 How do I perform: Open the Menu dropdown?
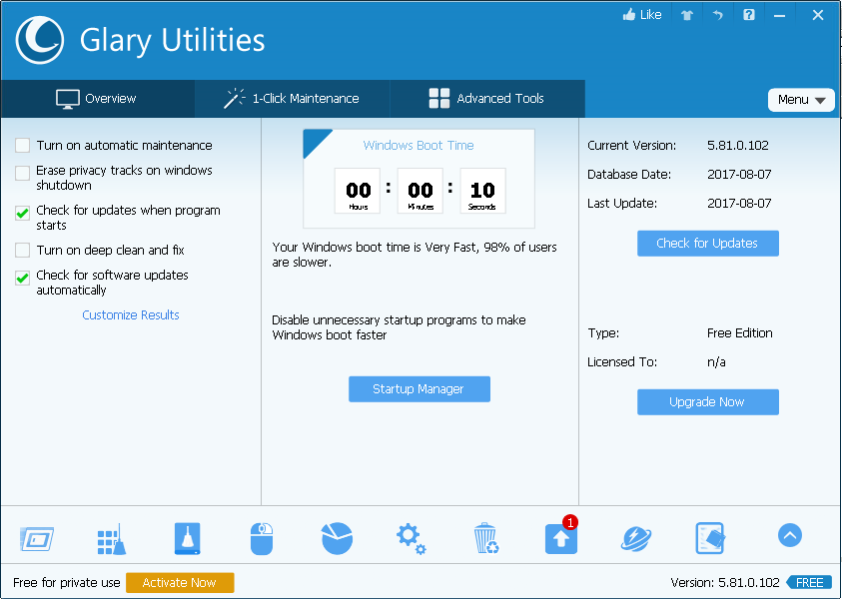click(x=801, y=100)
